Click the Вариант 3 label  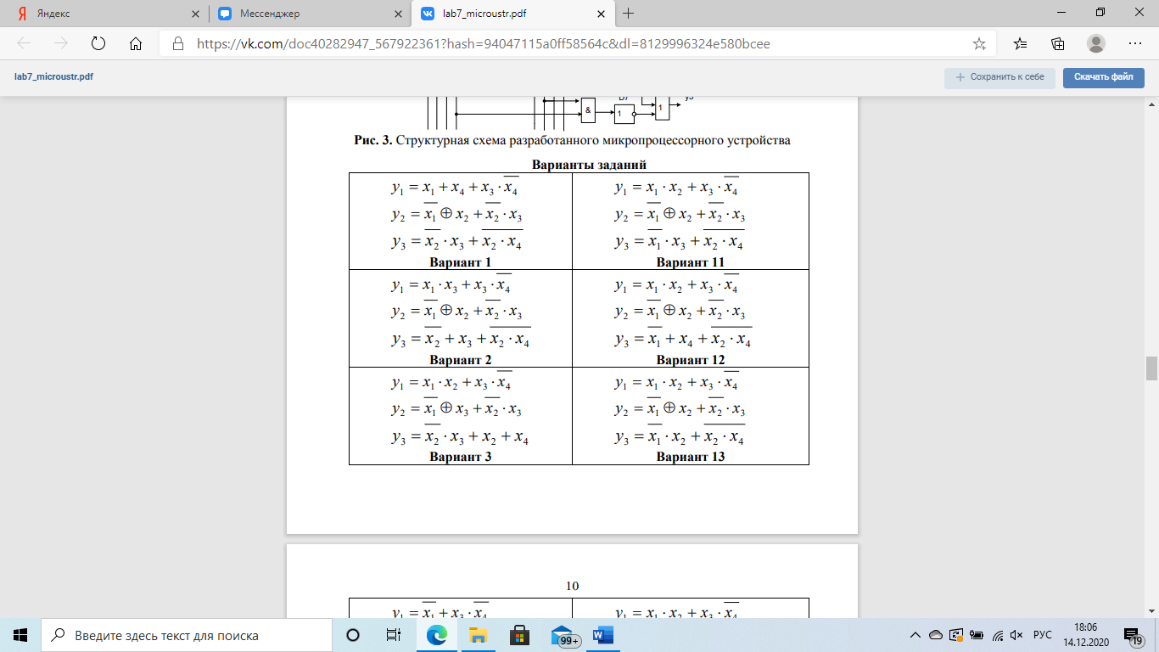pyautogui.click(x=461, y=457)
